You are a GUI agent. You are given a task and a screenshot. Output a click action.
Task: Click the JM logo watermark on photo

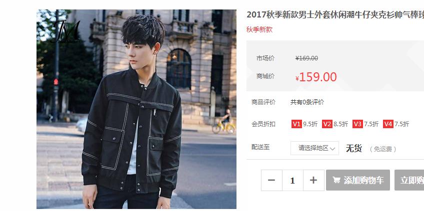tap(66, 32)
